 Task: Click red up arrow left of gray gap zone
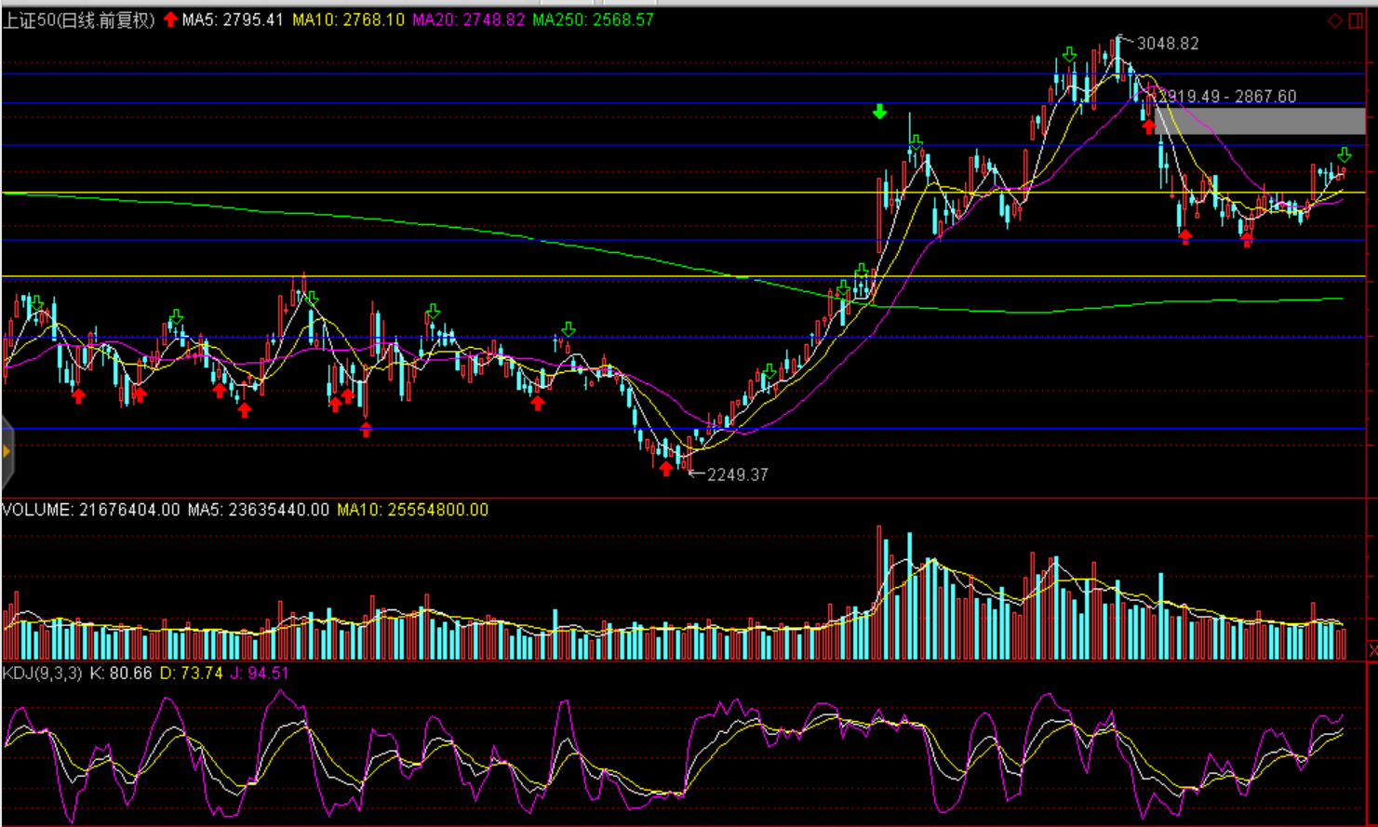coord(1149,126)
